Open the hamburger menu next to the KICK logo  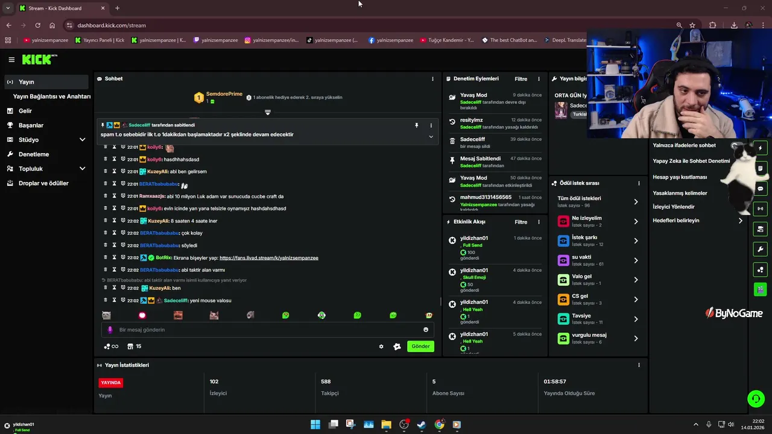tap(11, 60)
